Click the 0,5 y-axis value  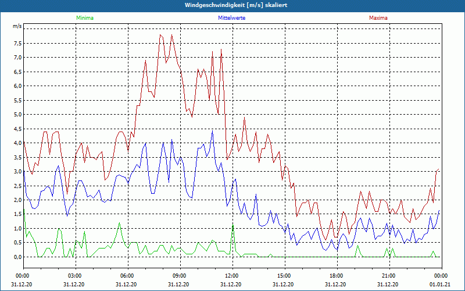click(18, 243)
